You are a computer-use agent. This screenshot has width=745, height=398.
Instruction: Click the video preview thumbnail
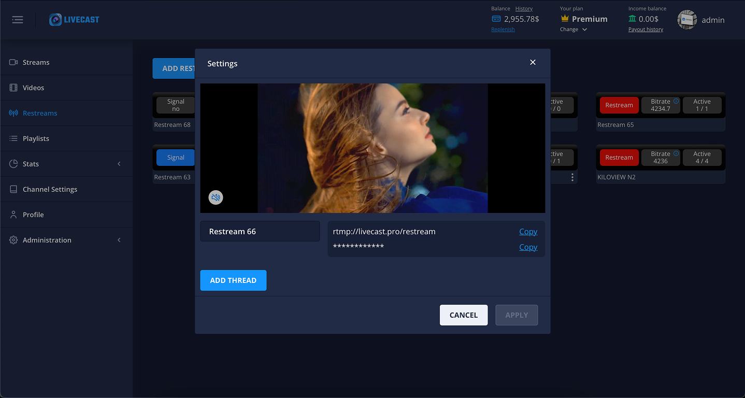(372, 148)
